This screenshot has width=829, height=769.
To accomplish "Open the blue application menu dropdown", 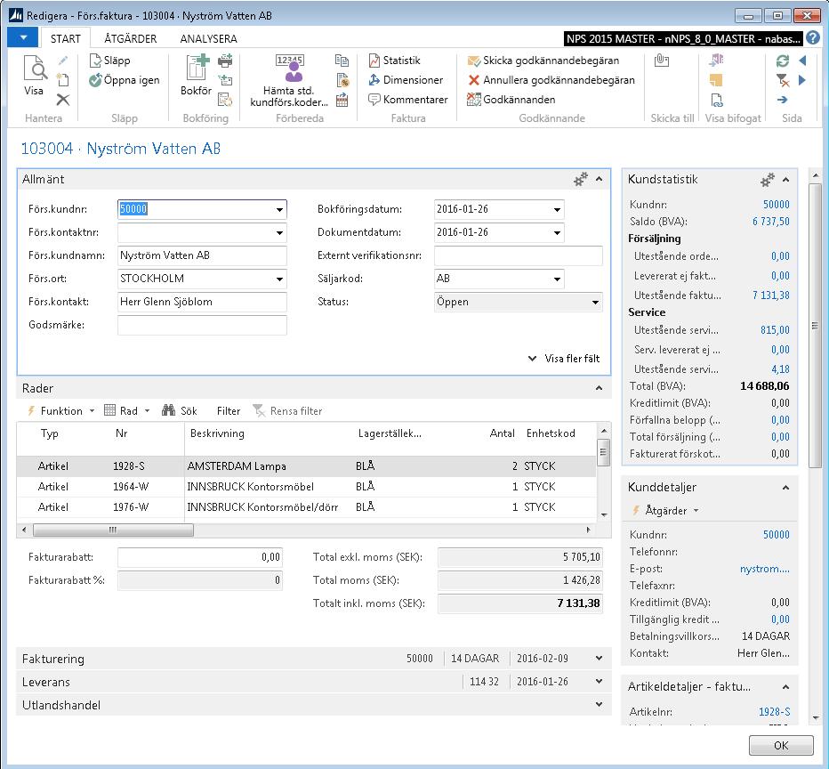I will coord(23,37).
